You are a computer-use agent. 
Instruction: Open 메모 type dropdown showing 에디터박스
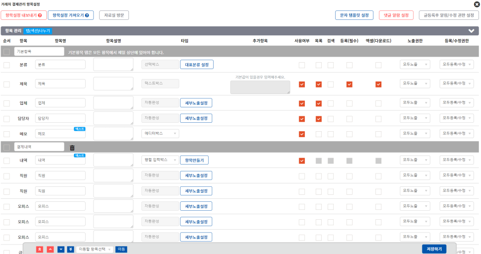click(160, 134)
